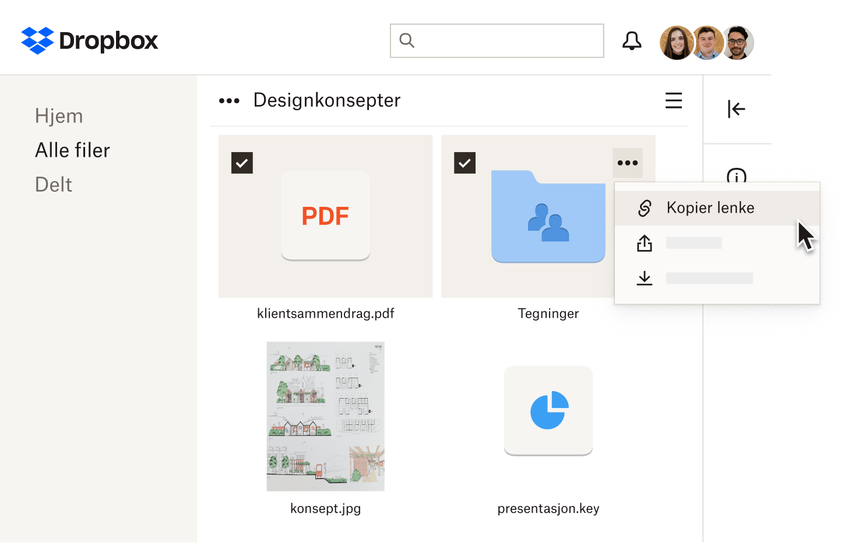Go to Hjem in the sidebar
855x549 pixels.
click(59, 116)
